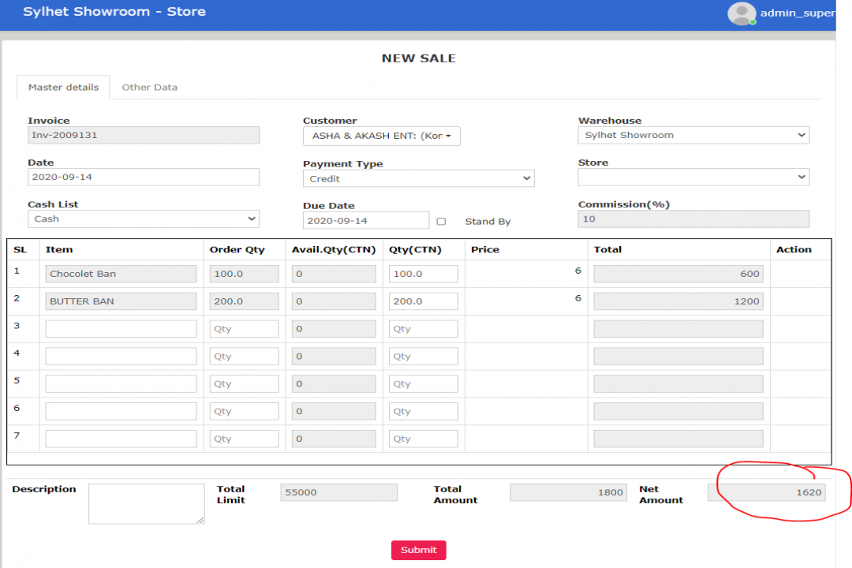Click the empty Item field in row 3
Viewport: 852px width, 568px height.
coord(121,329)
